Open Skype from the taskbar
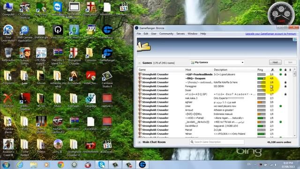The width and height of the screenshot is (300, 169). pos(101,165)
